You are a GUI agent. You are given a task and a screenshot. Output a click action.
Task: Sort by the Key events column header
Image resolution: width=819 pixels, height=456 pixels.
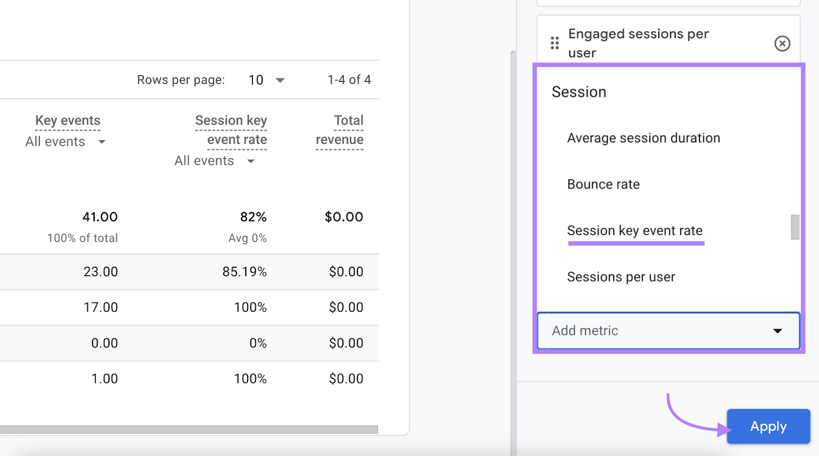(68, 121)
